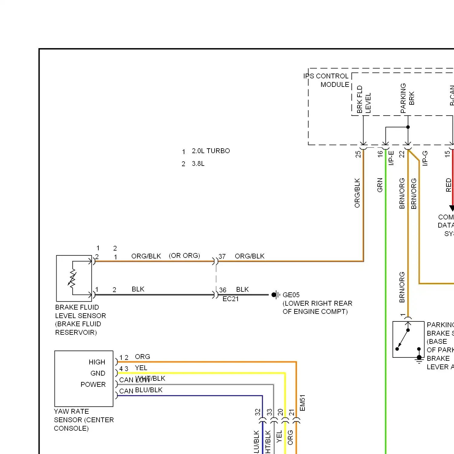
Task: Click the BRN/ORG label above parking brake switch
Action: click(402, 287)
